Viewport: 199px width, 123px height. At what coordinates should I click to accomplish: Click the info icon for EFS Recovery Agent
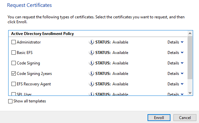click(91, 84)
